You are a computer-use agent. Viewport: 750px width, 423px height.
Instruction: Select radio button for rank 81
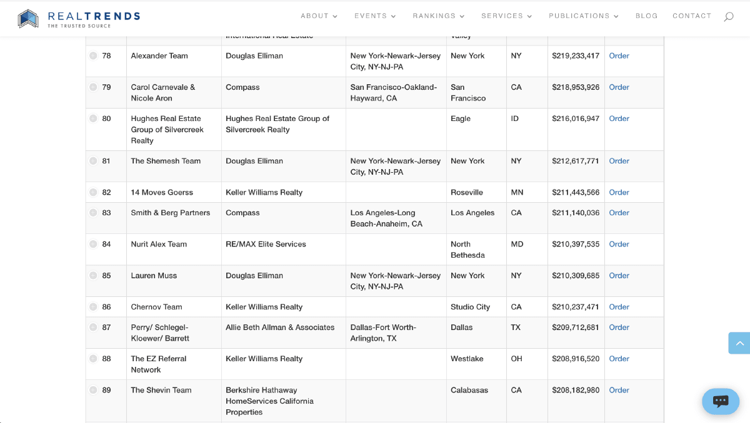click(x=93, y=161)
